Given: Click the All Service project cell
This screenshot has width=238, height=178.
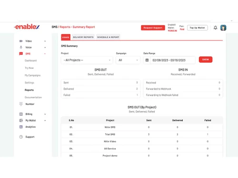Looking at the screenshot, I should click(110, 149).
